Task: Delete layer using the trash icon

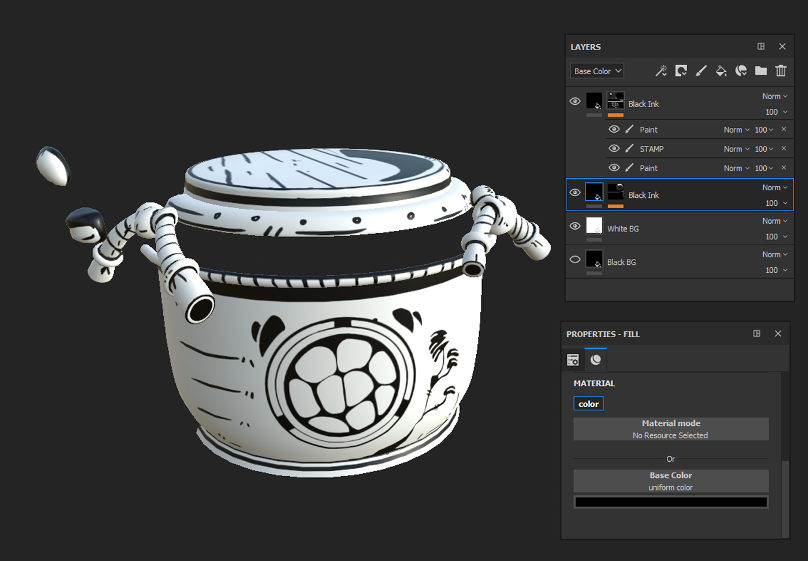Action: (781, 71)
